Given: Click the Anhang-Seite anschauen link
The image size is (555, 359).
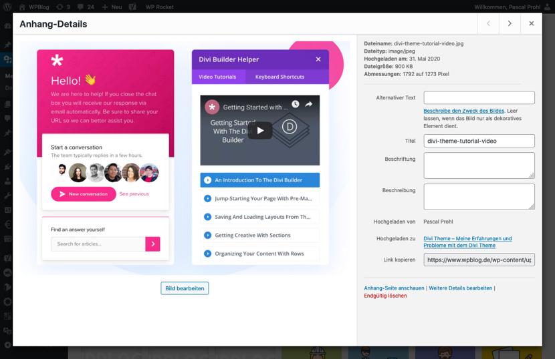Looking at the screenshot, I should pyautogui.click(x=394, y=288).
